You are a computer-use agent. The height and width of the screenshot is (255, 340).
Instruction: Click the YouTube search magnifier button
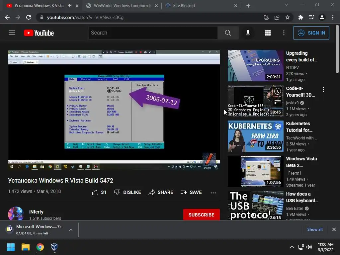click(x=228, y=33)
